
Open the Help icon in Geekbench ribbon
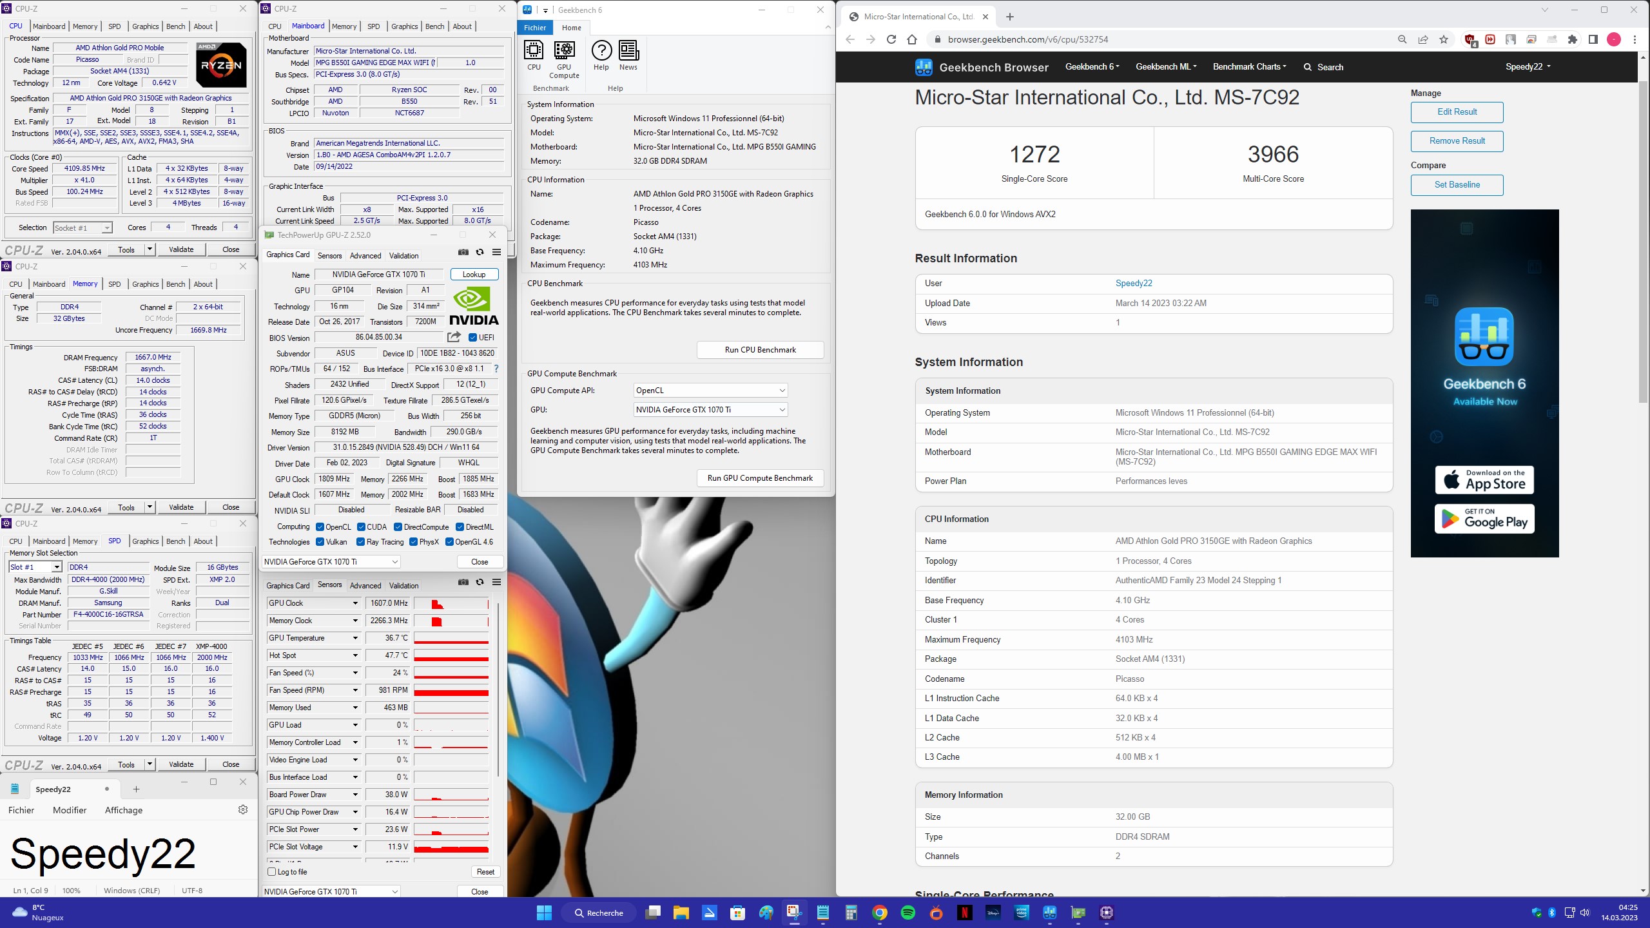pyautogui.click(x=601, y=55)
